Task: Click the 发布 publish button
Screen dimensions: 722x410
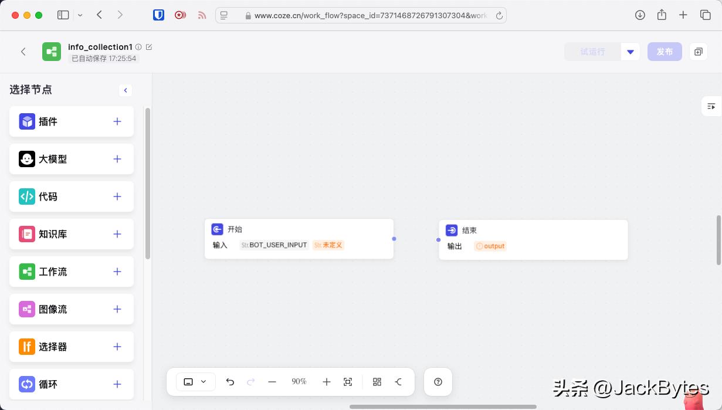Action: click(x=665, y=52)
